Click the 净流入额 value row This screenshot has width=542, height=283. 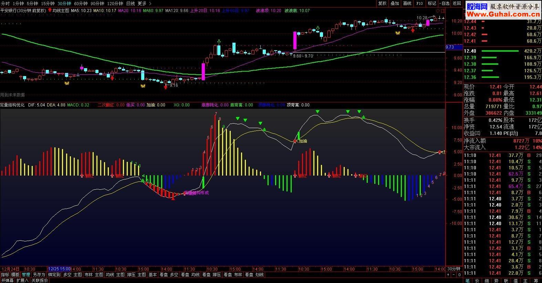(x=502, y=141)
